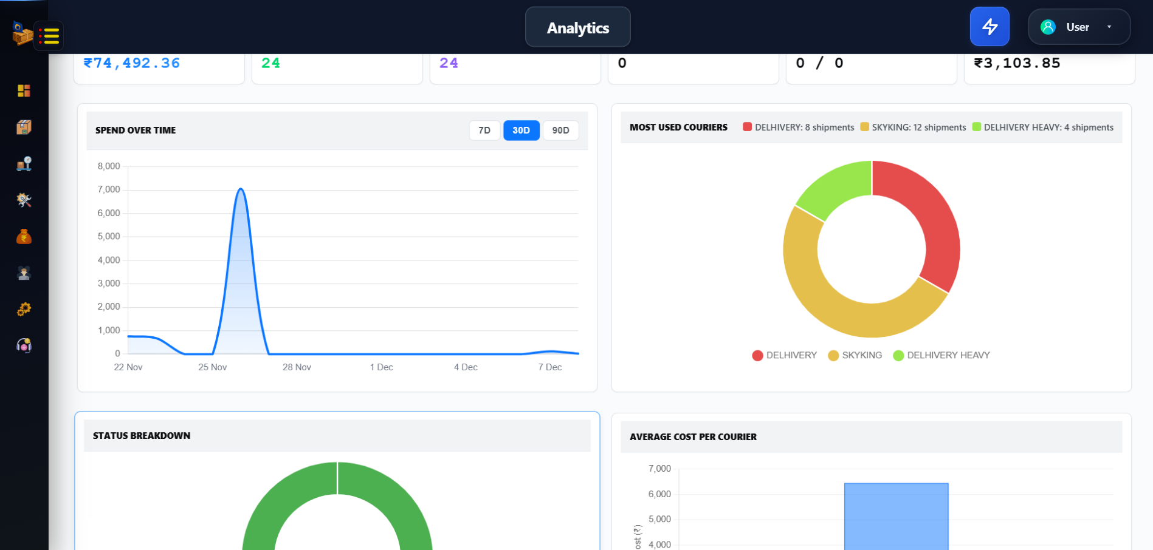Open the user profile icon in sidebar
This screenshot has width=1153, height=550.
(24, 273)
